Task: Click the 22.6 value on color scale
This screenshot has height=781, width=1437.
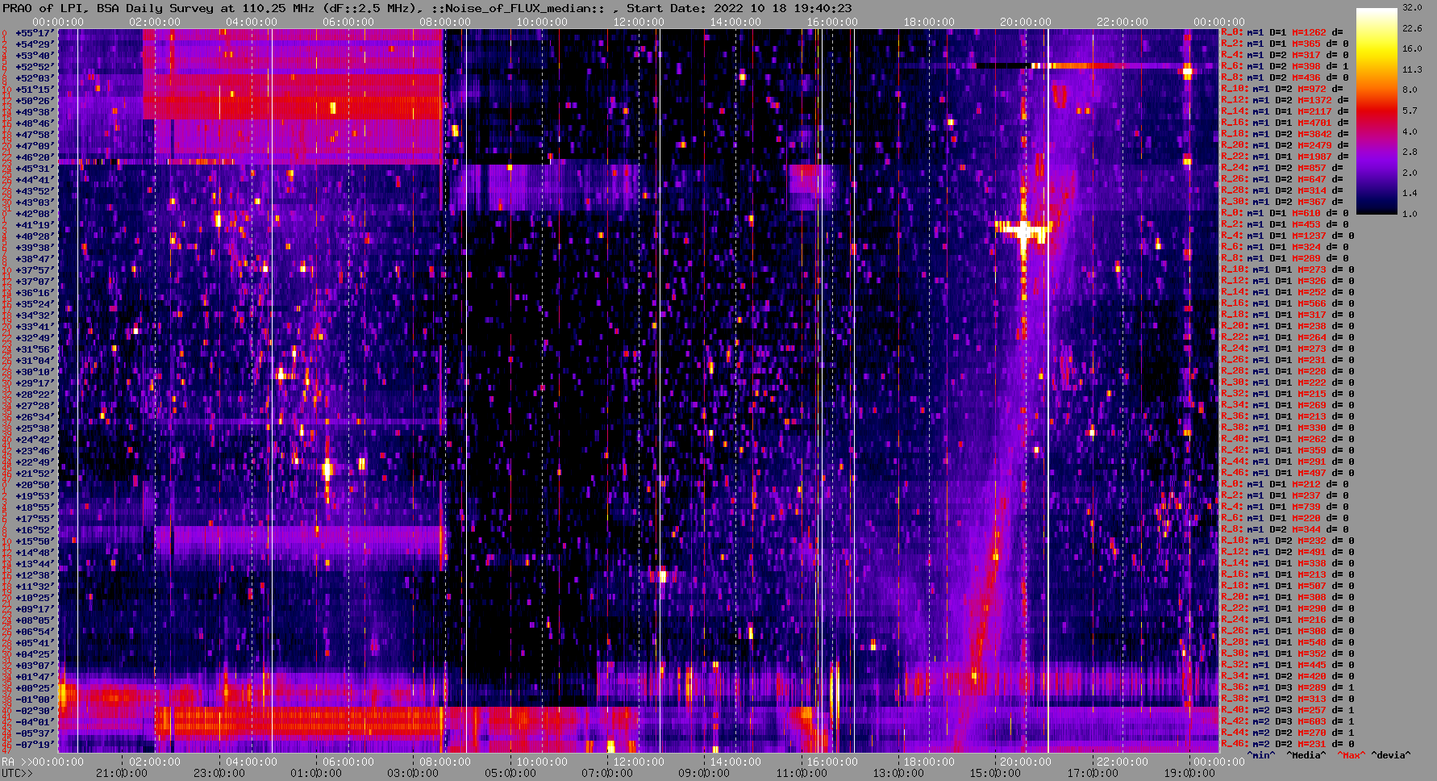Action: pyautogui.click(x=1412, y=28)
